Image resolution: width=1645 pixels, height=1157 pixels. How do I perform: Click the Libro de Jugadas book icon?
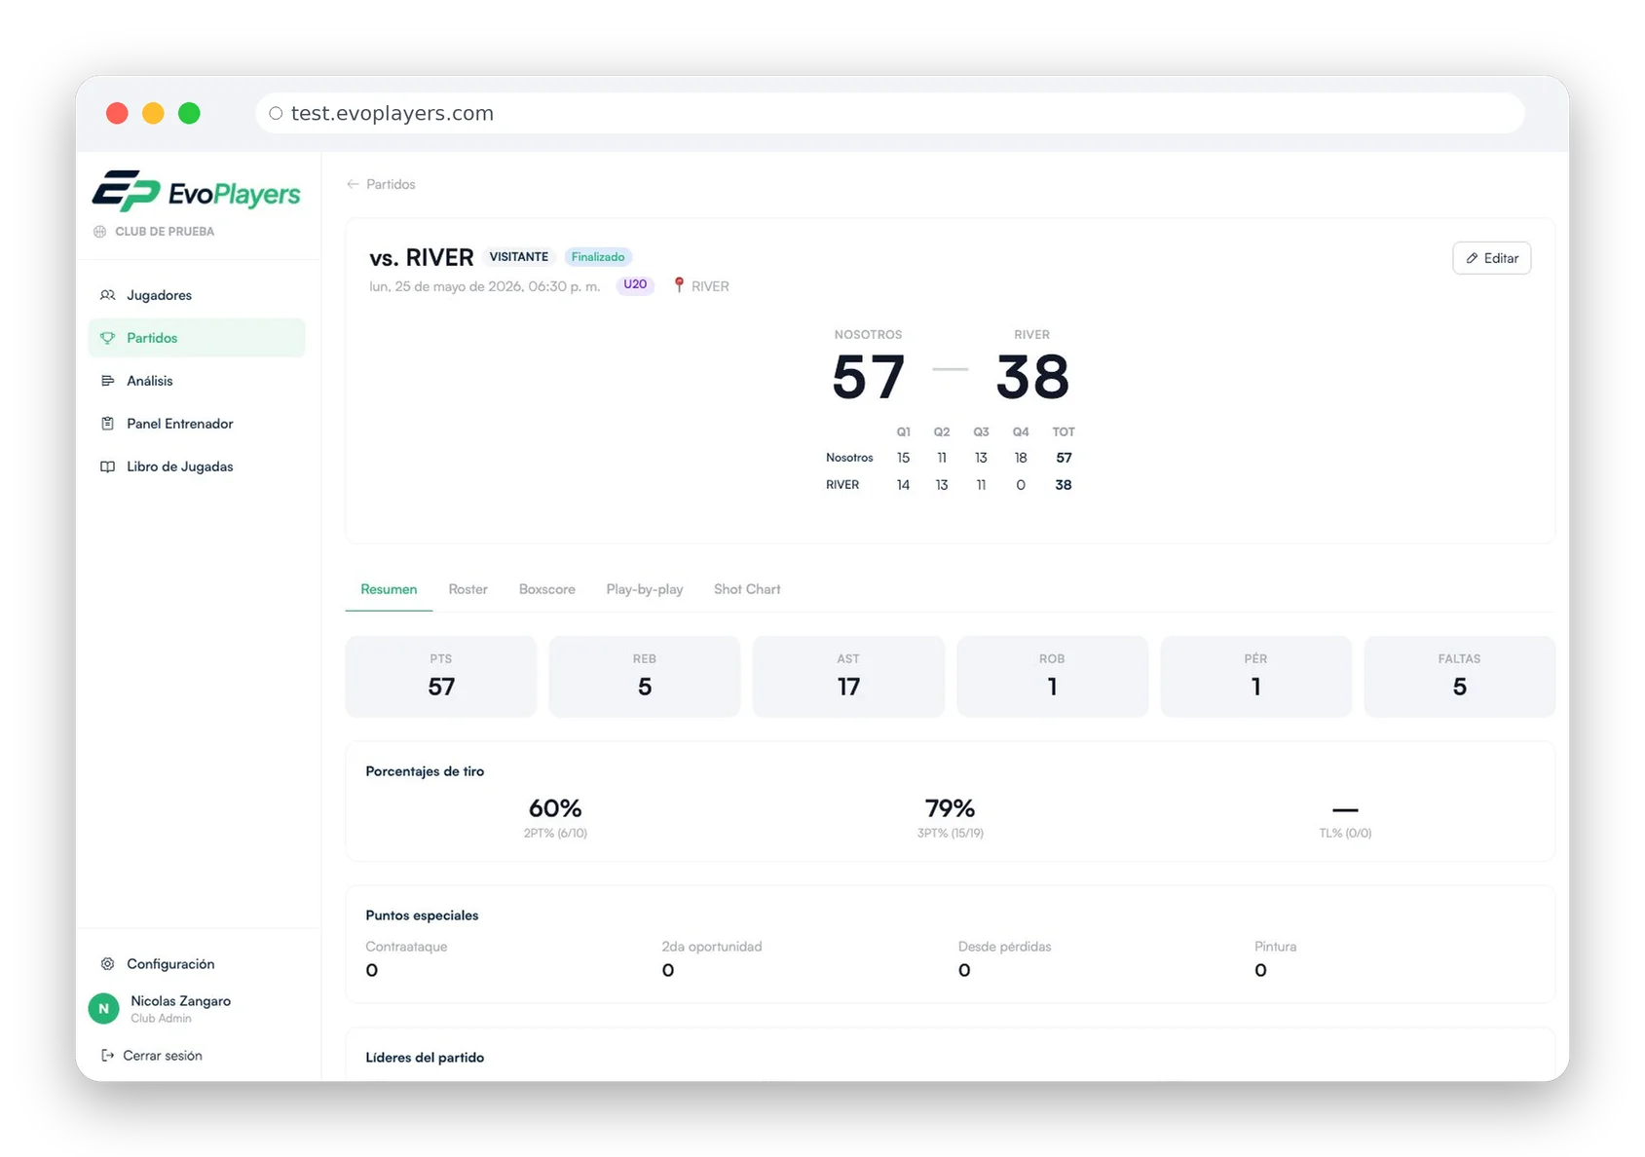click(108, 467)
